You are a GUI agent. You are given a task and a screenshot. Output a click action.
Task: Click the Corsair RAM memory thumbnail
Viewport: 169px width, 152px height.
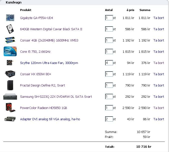tap(10, 40)
